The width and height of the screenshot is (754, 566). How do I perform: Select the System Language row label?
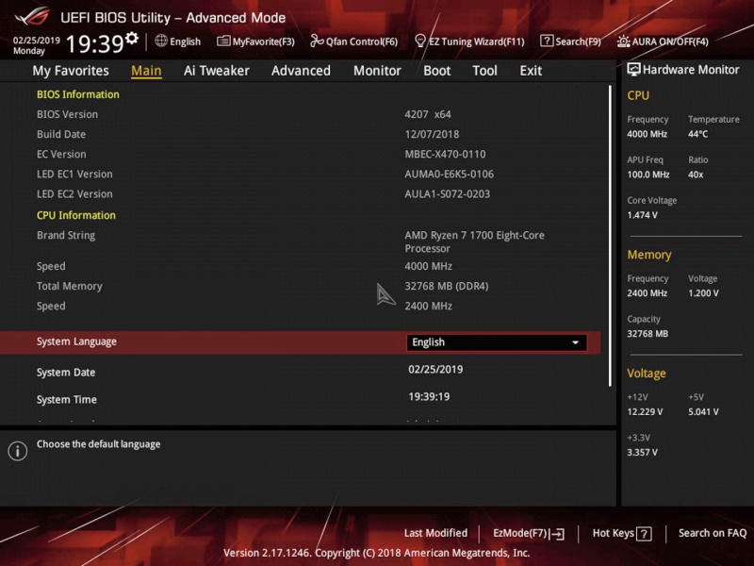click(76, 341)
